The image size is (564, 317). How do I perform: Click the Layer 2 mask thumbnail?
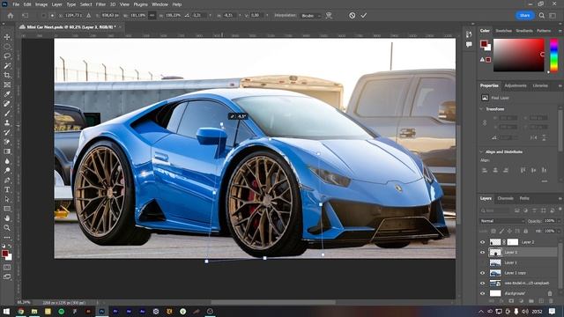click(513, 242)
